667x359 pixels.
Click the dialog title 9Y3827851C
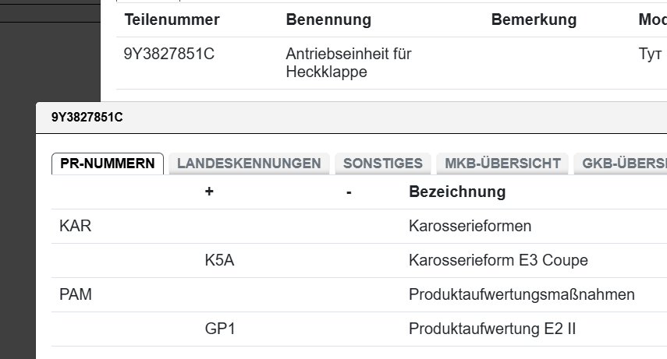click(87, 118)
